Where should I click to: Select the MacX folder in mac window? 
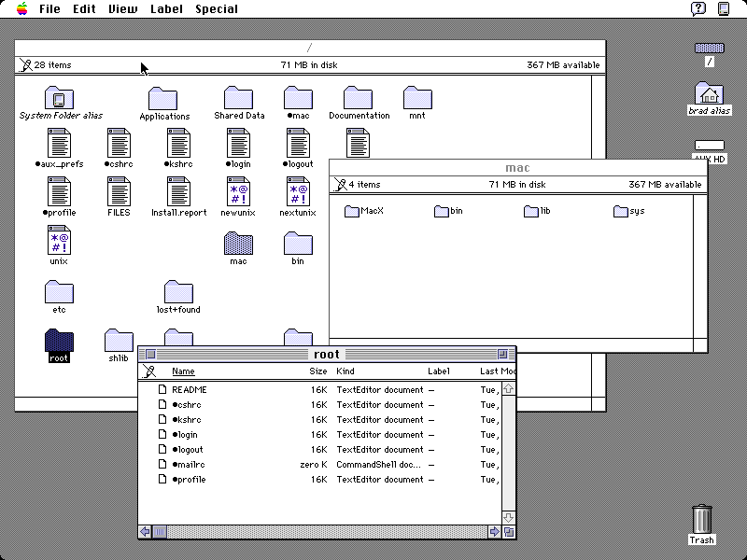point(352,211)
